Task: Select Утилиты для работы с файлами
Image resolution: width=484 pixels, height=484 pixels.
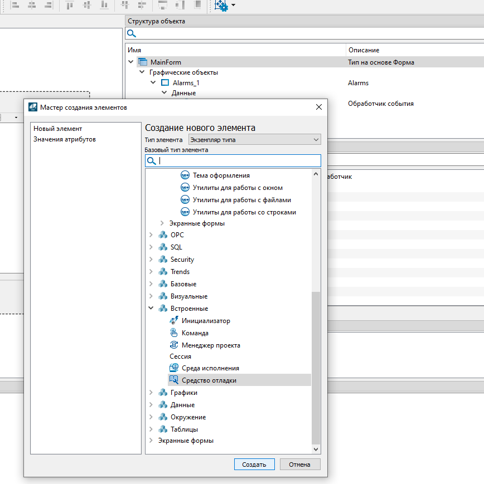Action: 241,200
